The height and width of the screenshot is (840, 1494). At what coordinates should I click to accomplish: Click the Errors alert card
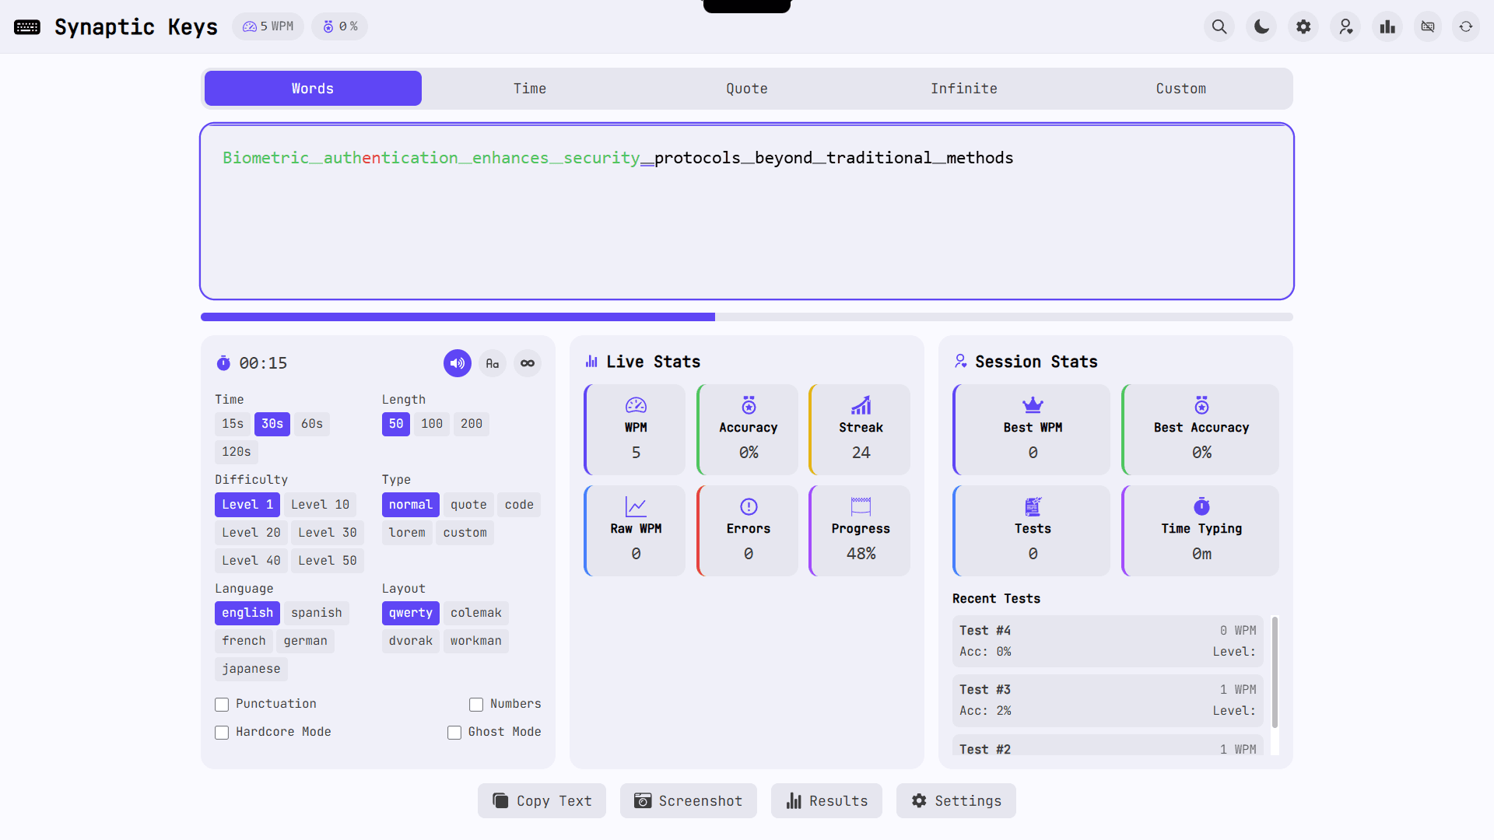point(748,530)
